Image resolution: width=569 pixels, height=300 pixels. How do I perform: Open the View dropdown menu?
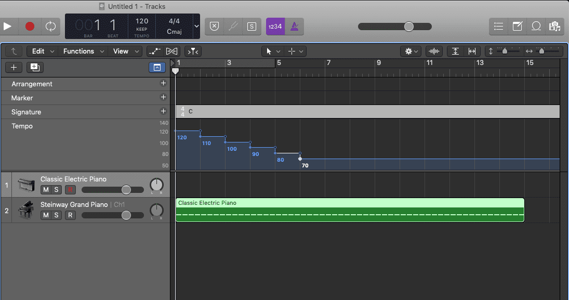[x=126, y=51]
